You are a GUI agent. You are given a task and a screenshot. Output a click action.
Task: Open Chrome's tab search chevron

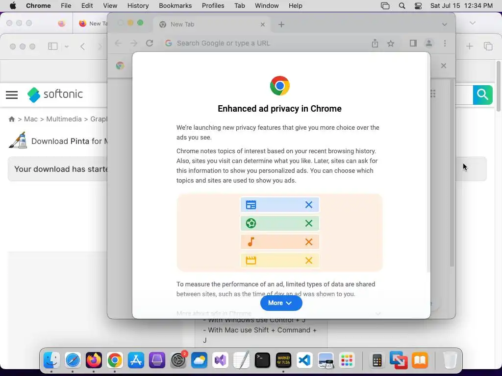444,24
